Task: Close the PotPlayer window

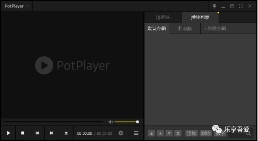Action: tap(249, 6)
